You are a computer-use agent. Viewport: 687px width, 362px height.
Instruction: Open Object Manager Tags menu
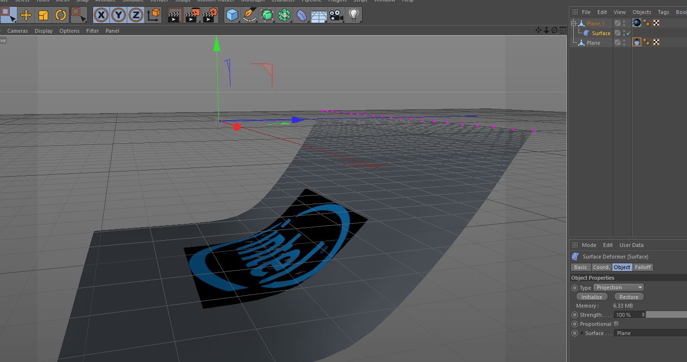pos(663,12)
